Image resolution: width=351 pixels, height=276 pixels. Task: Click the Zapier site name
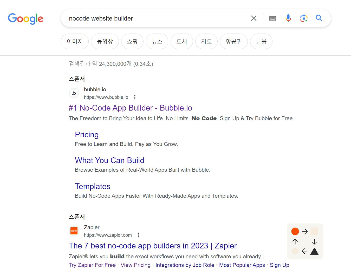(92, 227)
